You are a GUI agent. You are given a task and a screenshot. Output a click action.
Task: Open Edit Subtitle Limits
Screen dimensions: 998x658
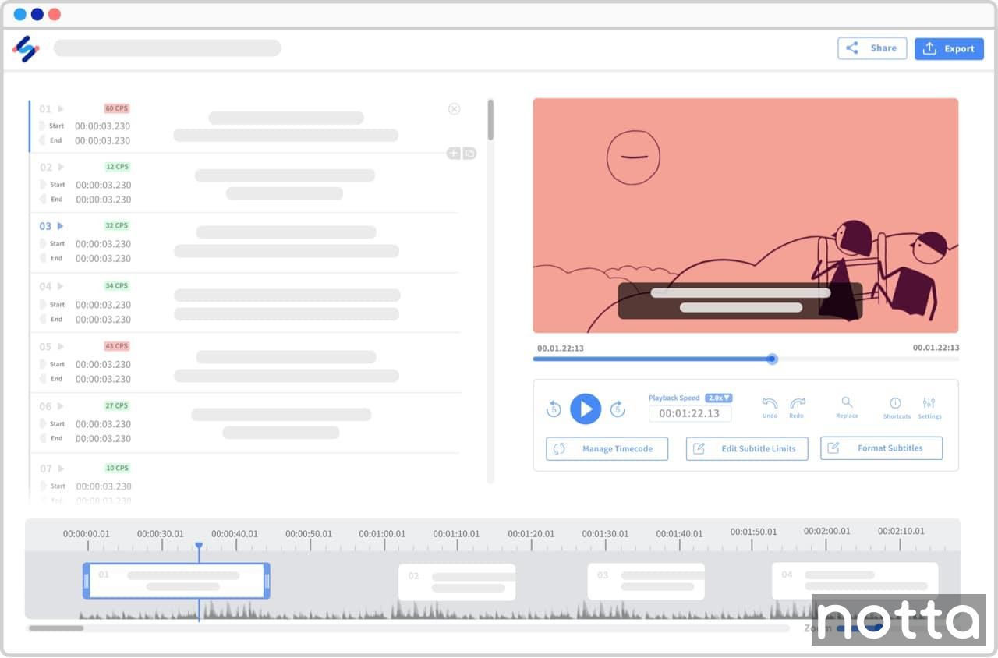click(x=746, y=448)
